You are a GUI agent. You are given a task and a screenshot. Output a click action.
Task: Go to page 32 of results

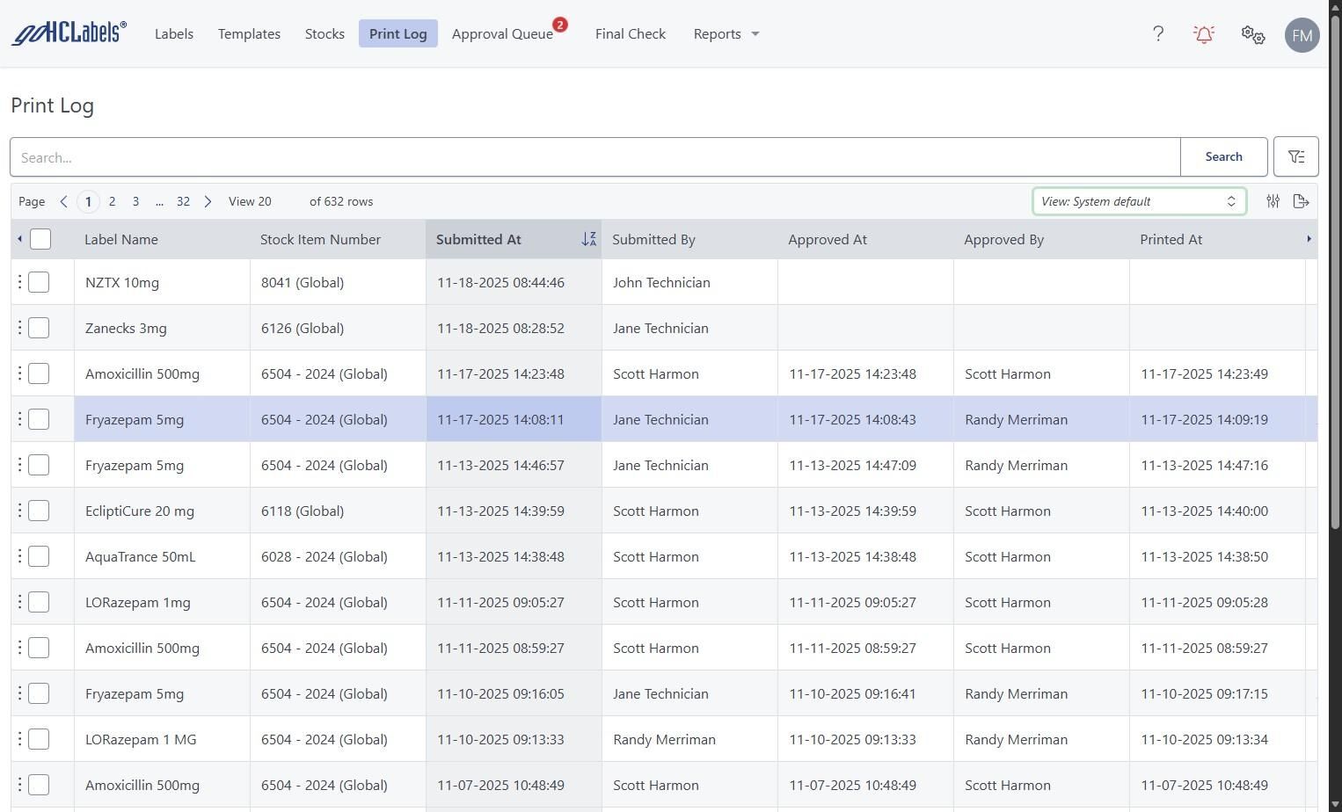click(183, 201)
